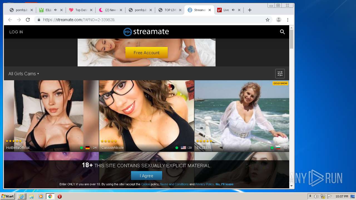Open Windows Explorer folder in taskbar
Viewport: 356px width, 200px height.
(31, 196)
